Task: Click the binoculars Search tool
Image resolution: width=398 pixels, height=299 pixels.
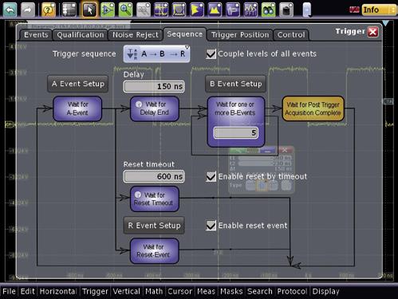Action: (269, 10)
